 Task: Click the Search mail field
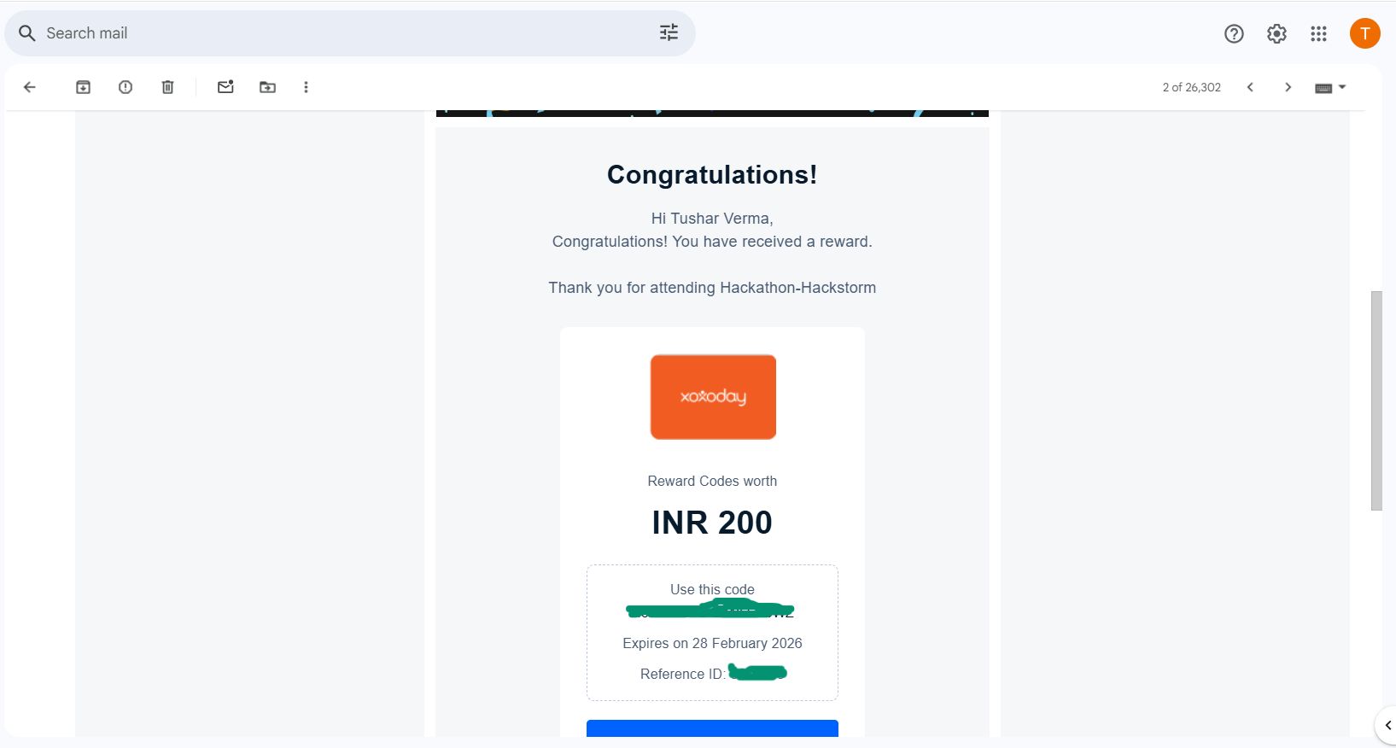tap(342, 33)
